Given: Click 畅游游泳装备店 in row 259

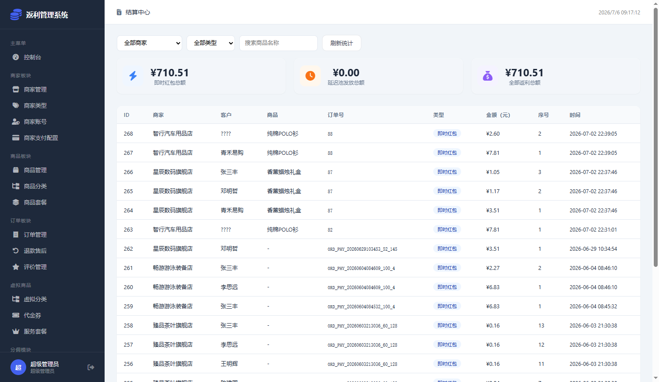Looking at the screenshot, I should (173, 306).
